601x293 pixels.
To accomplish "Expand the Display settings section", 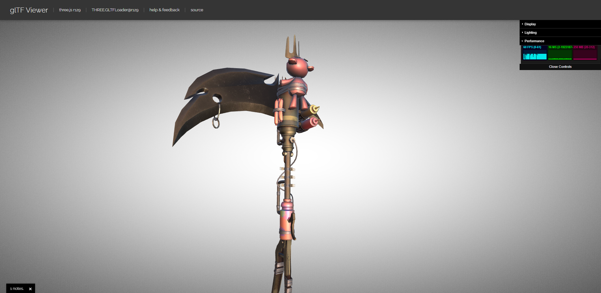I will 530,24.
